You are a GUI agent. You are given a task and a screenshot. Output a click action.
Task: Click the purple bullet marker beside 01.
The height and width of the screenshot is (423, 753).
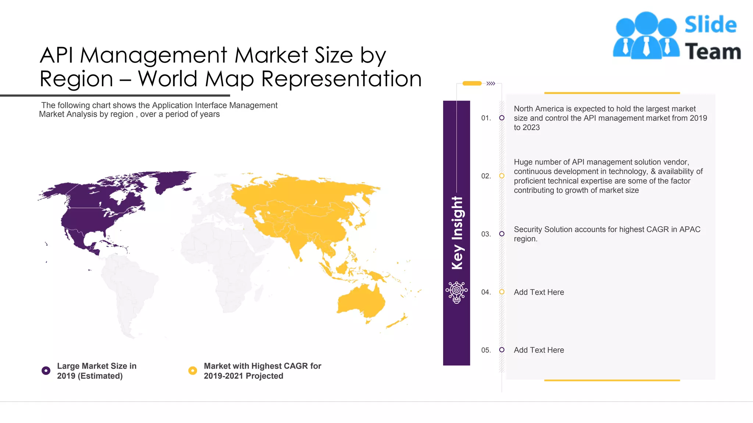click(x=502, y=118)
